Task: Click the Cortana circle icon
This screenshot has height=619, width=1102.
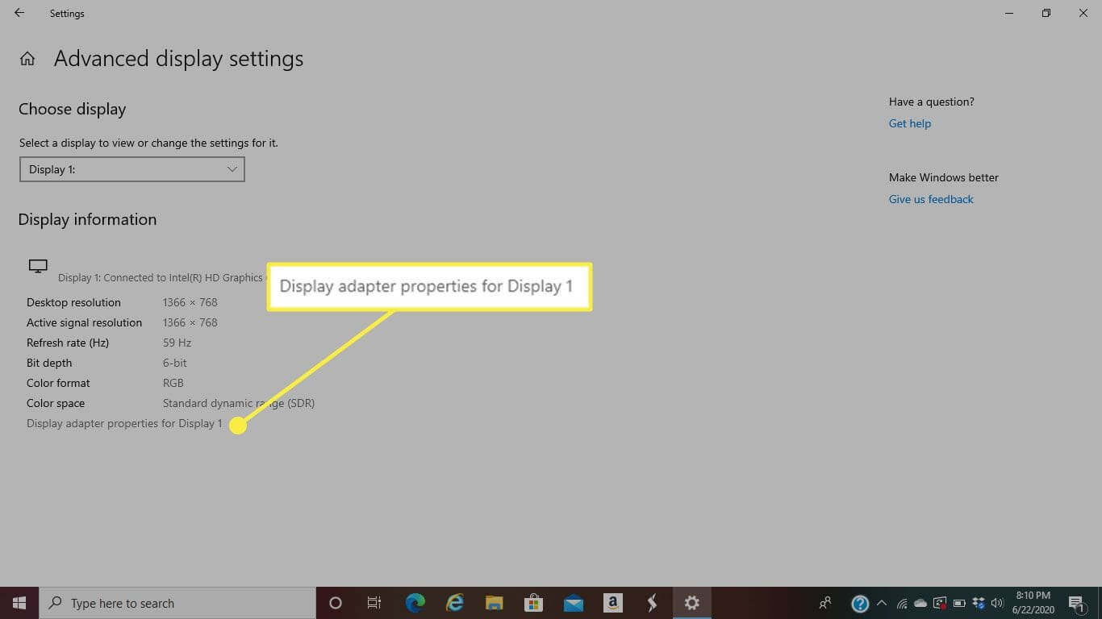Action: (336, 603)
